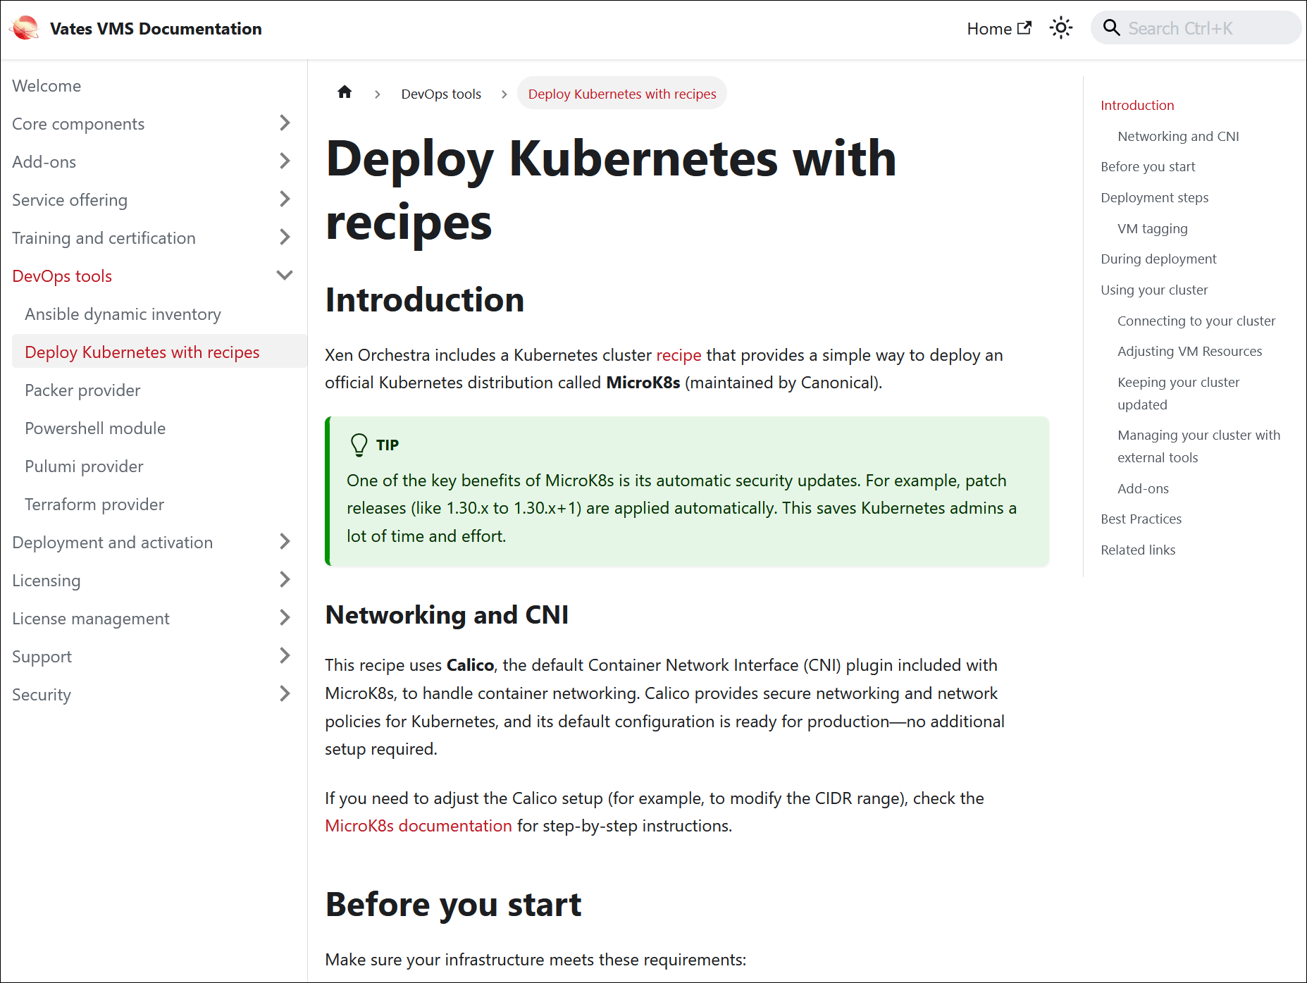Click the Home external-link arrow icon
Image resolution: width=1307 pixels, height=983 pixels.
1024,27
